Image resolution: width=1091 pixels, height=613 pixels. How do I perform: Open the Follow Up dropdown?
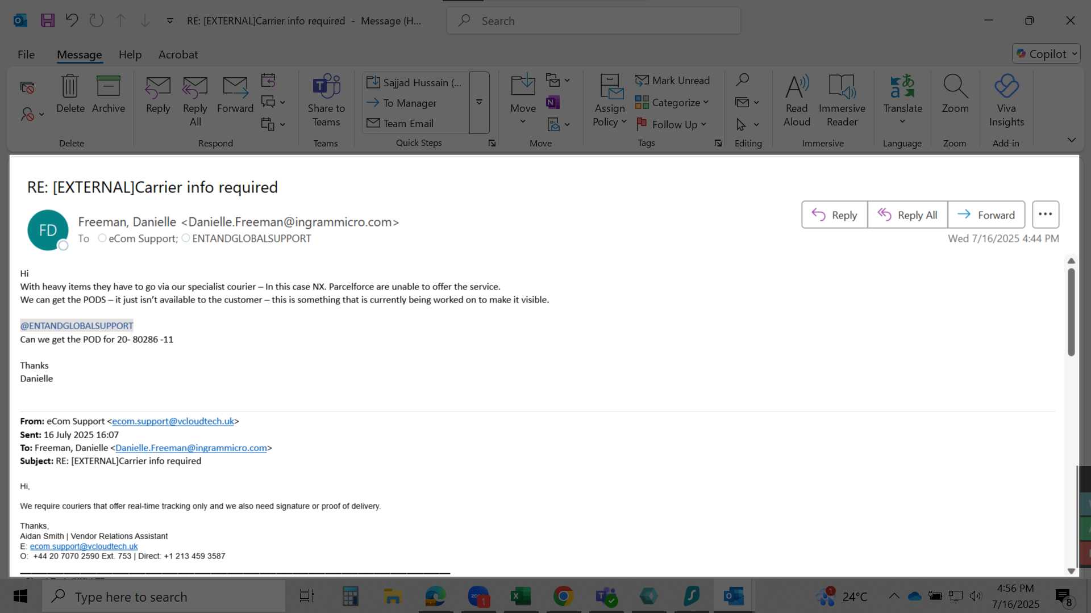[x=672, y=124]
